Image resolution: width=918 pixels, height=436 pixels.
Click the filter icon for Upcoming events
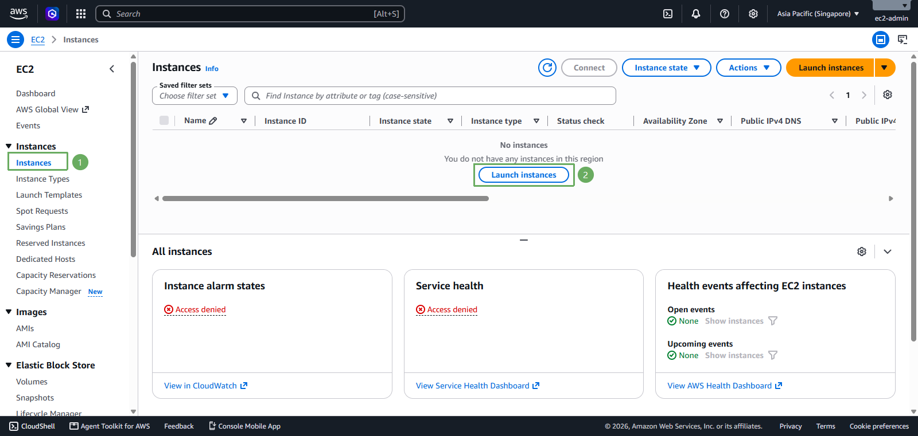pos(773,355)
